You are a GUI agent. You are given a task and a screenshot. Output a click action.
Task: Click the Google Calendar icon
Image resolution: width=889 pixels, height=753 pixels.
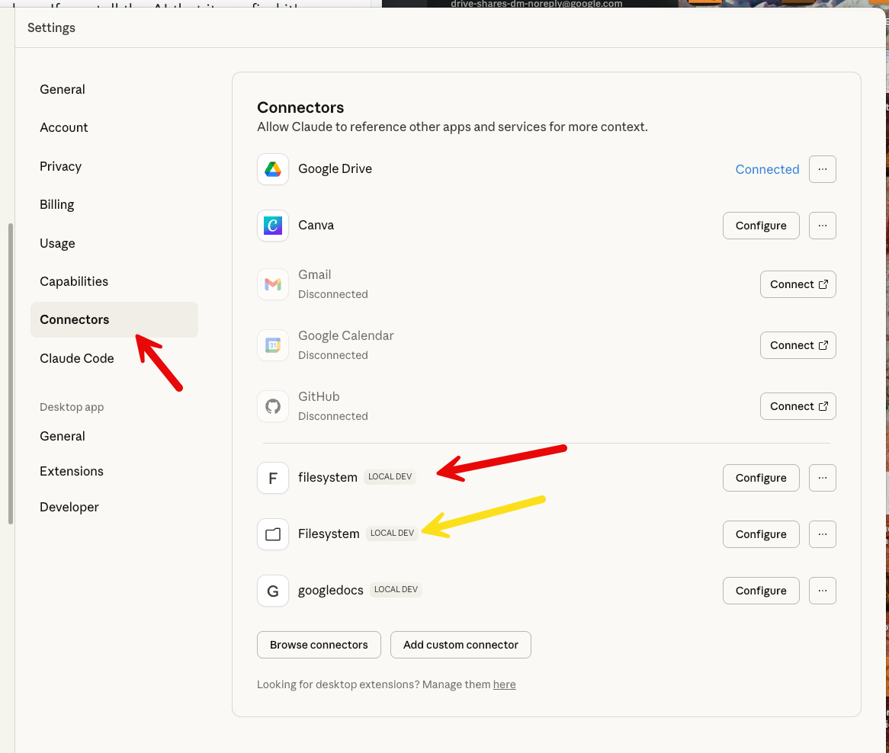click(x=273, y=345)
